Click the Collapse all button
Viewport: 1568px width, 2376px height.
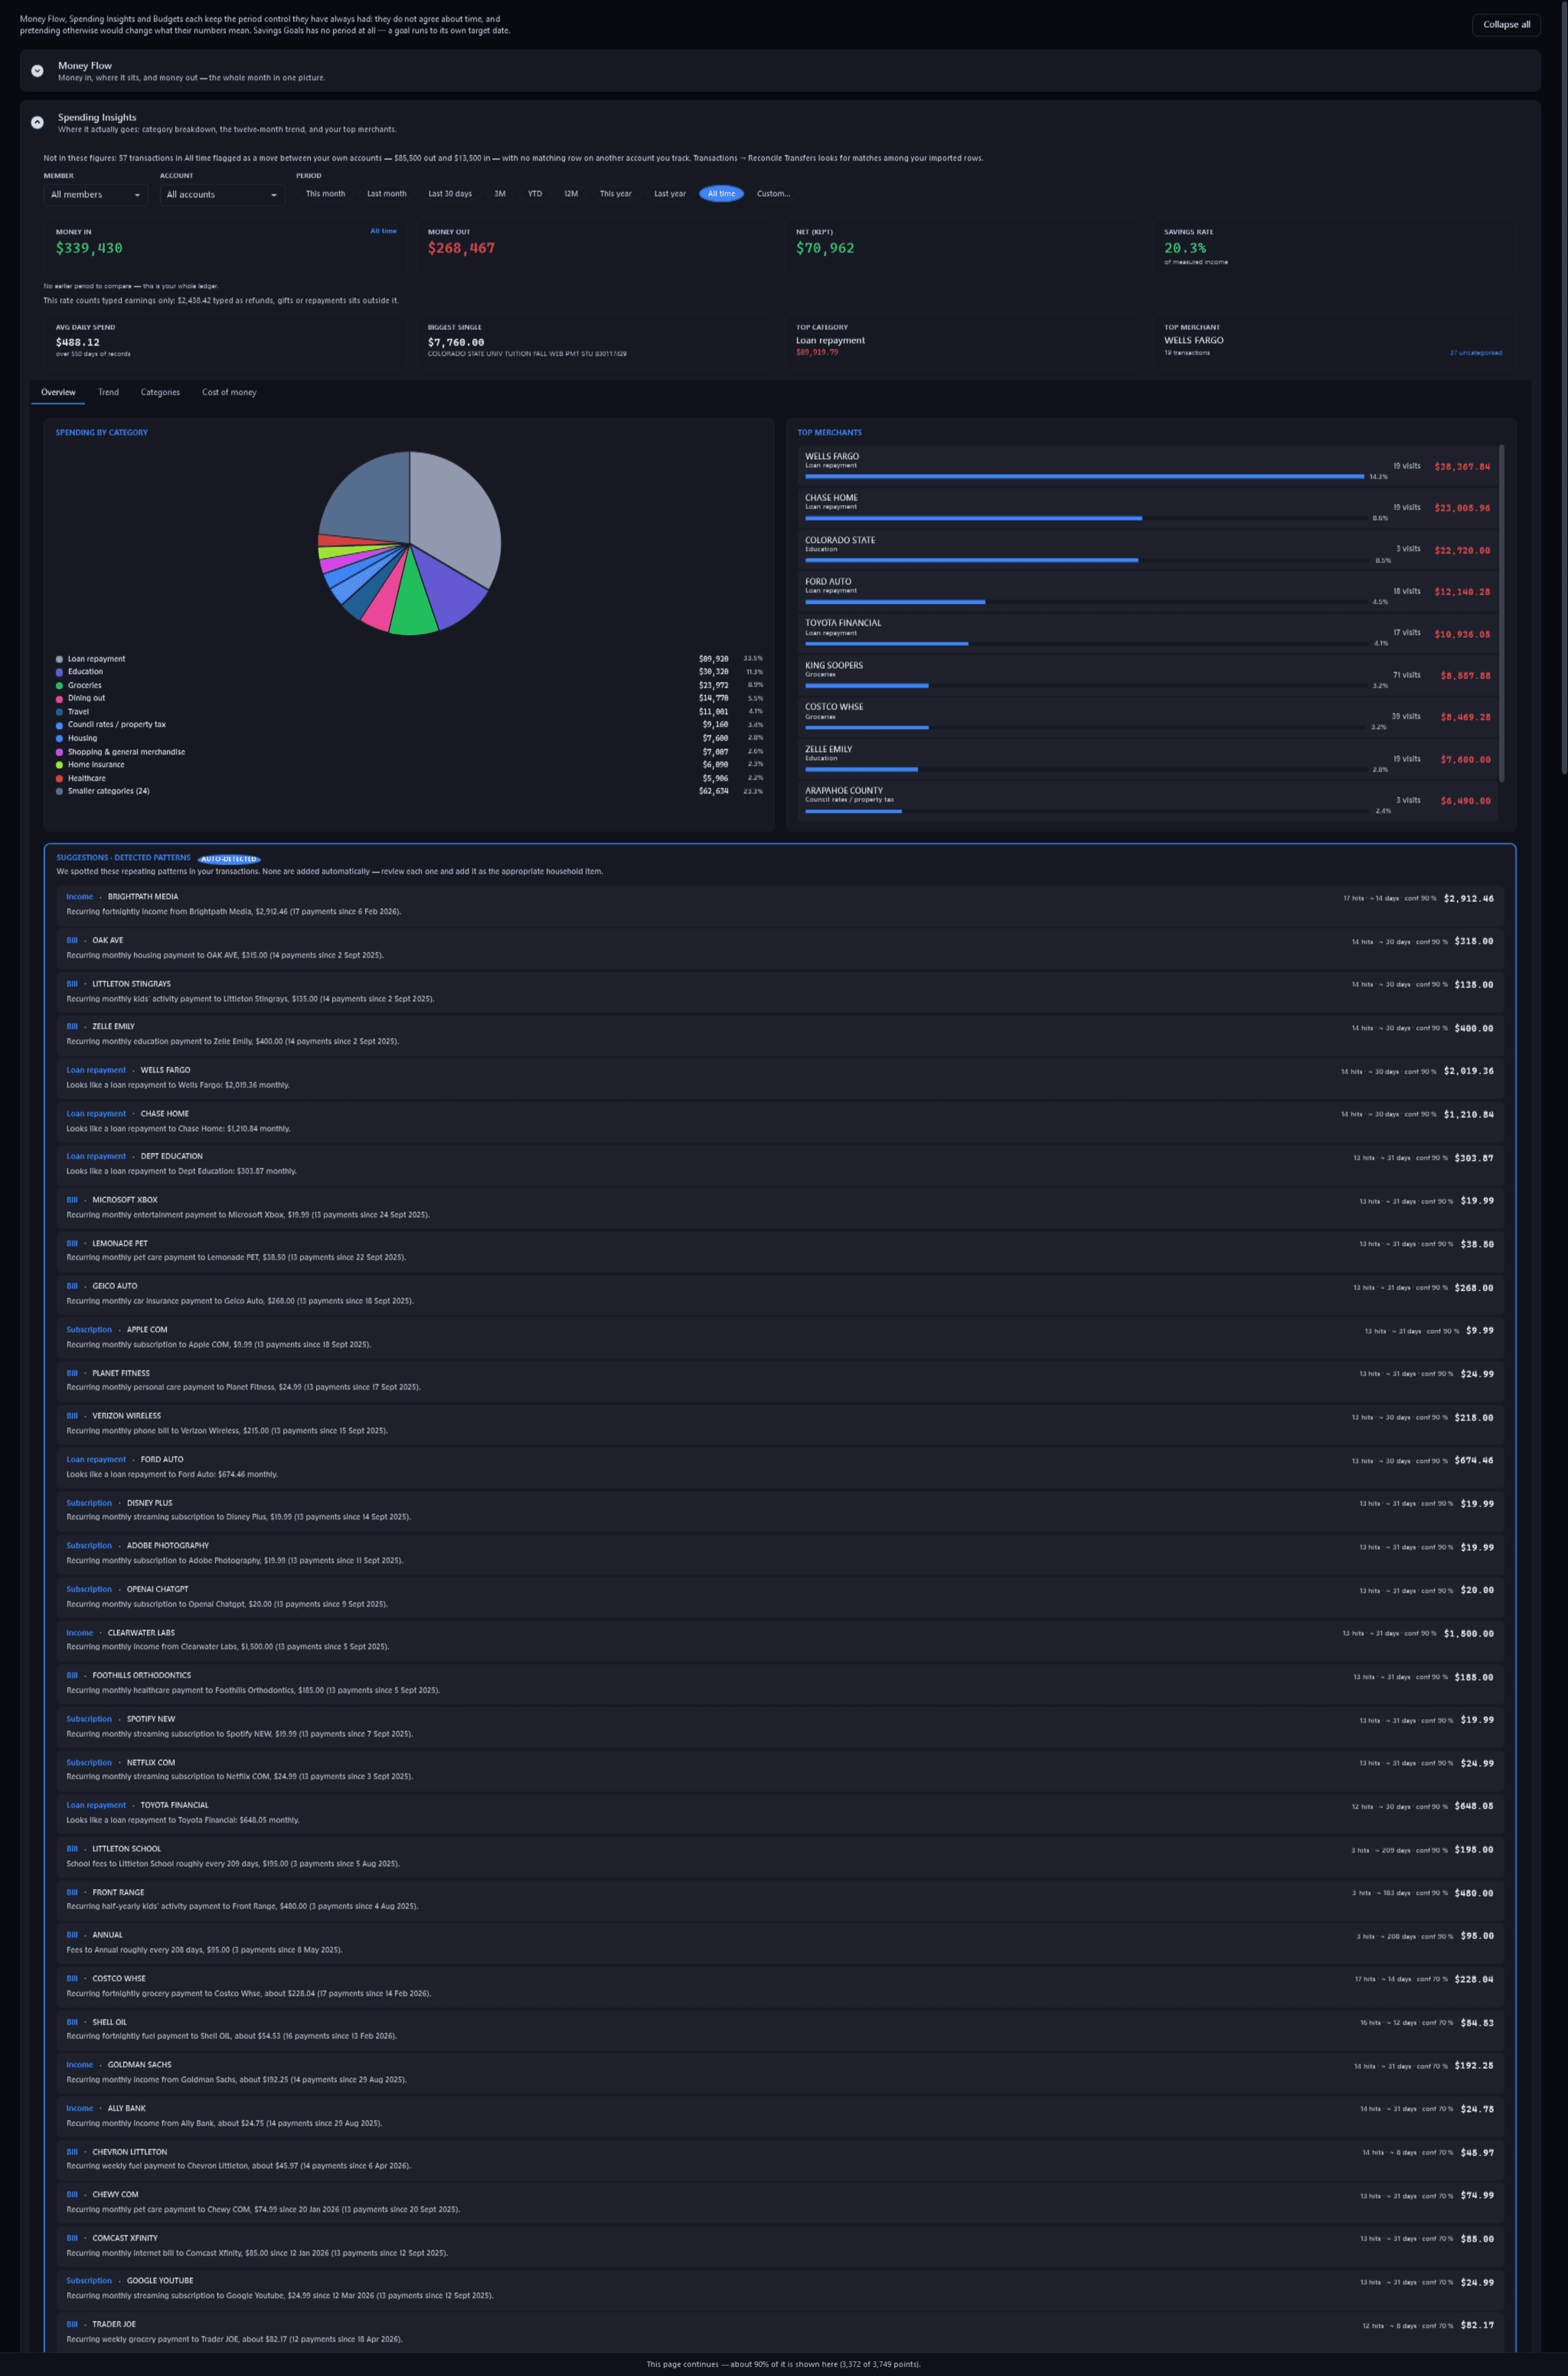pyautogui.click(x=1506, y=25)
